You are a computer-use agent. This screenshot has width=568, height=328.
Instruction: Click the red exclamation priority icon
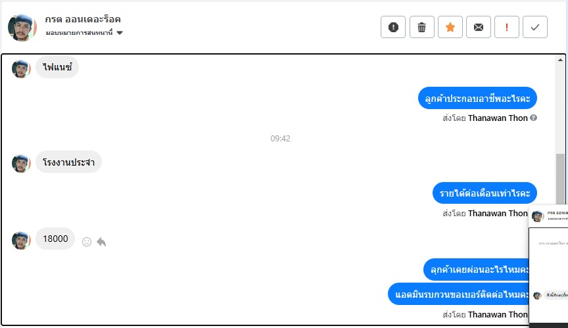pos(507,27)
